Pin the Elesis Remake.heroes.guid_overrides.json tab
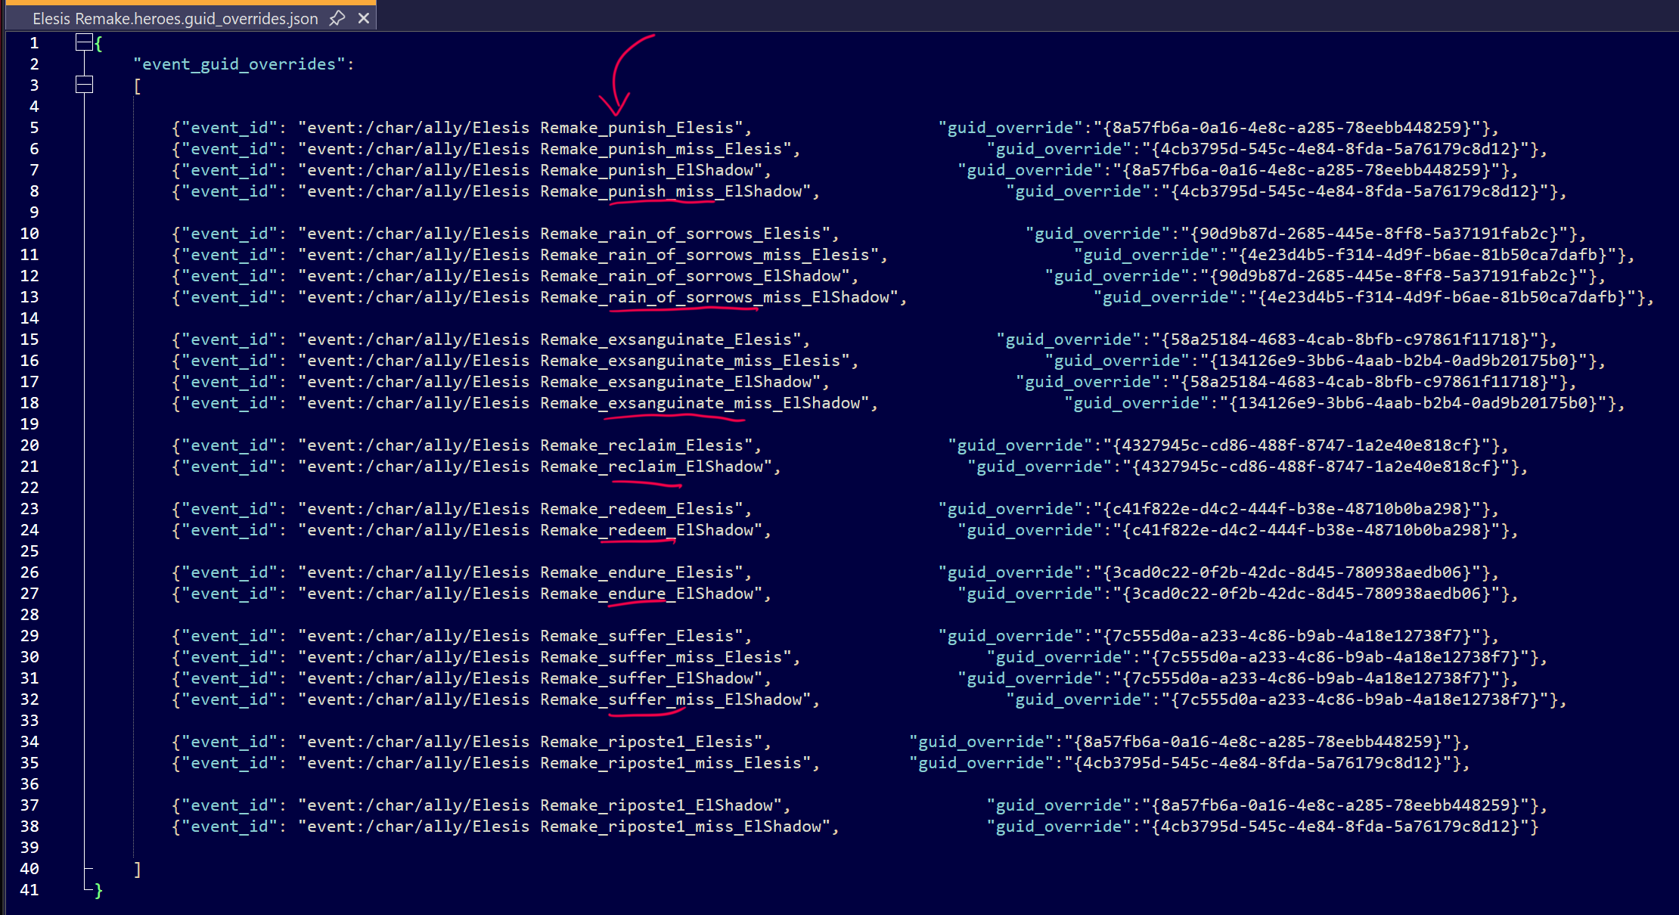Viewport: 1679px width, 915px height. click(x=337, y=18)
